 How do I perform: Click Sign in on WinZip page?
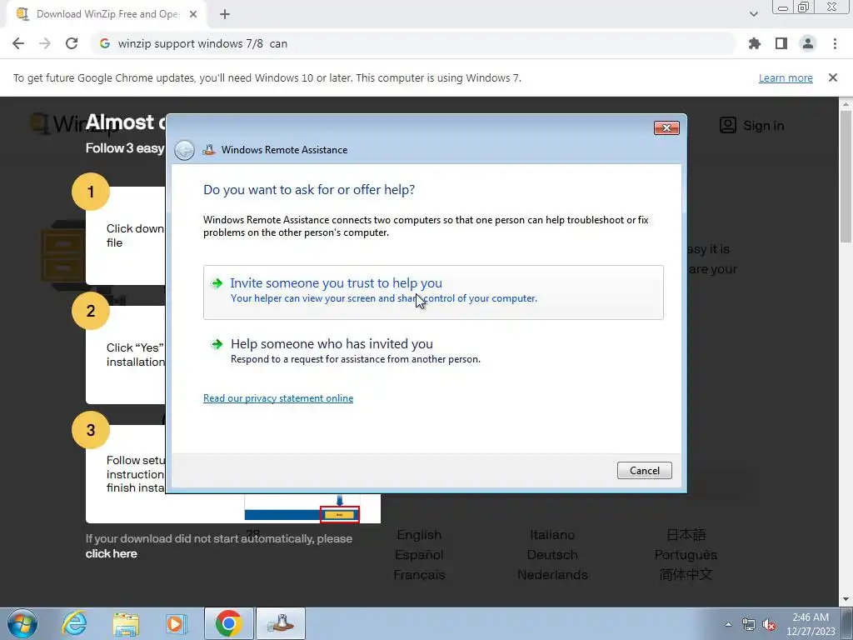point(752,126)
